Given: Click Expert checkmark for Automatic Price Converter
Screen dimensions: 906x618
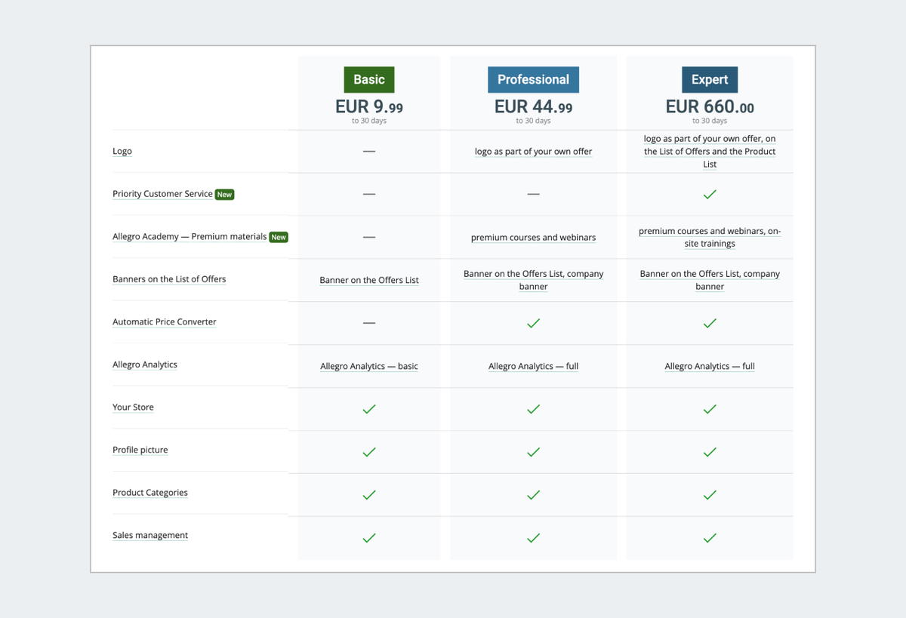Looking at the screenshot, I should tap(710, 323).
